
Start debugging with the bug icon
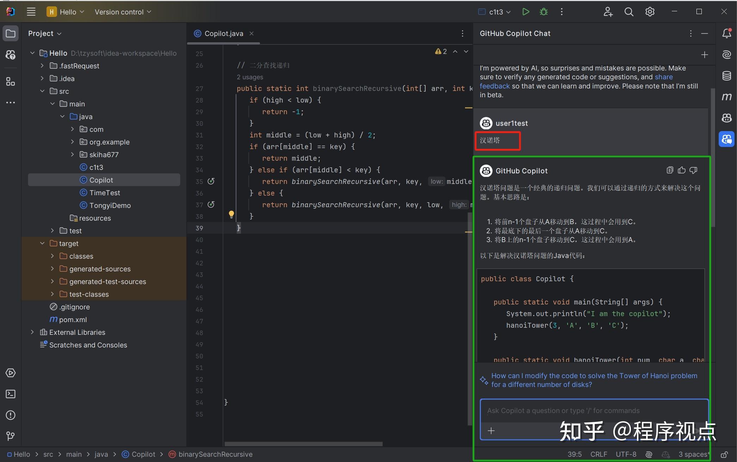(x=544, y=12)
